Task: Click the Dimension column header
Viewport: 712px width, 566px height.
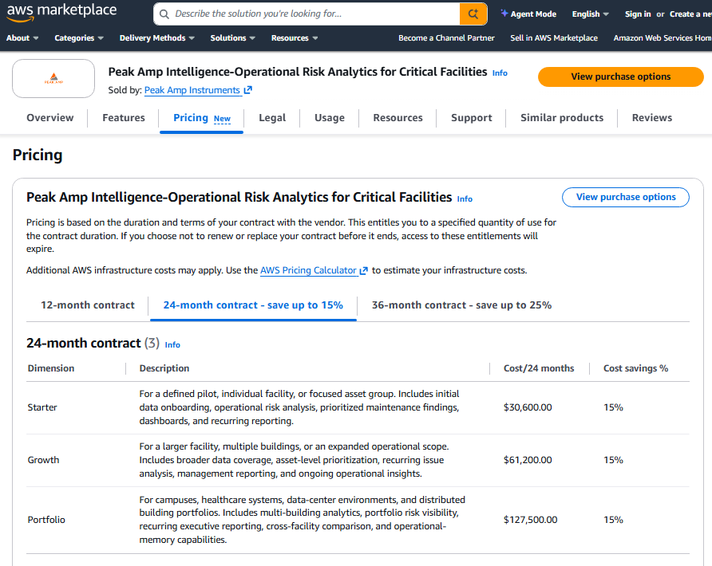Action: click(x=51, y=368)
